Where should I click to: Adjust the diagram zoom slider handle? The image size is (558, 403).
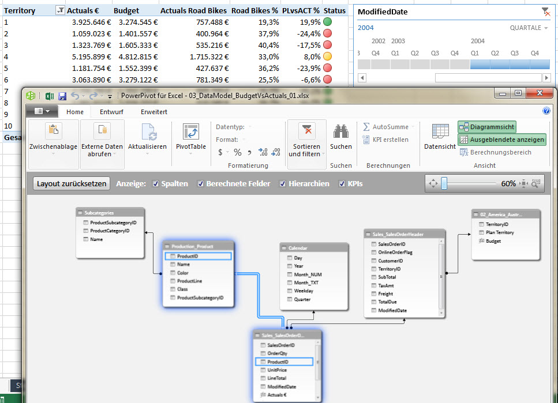(x=444, y=183)
